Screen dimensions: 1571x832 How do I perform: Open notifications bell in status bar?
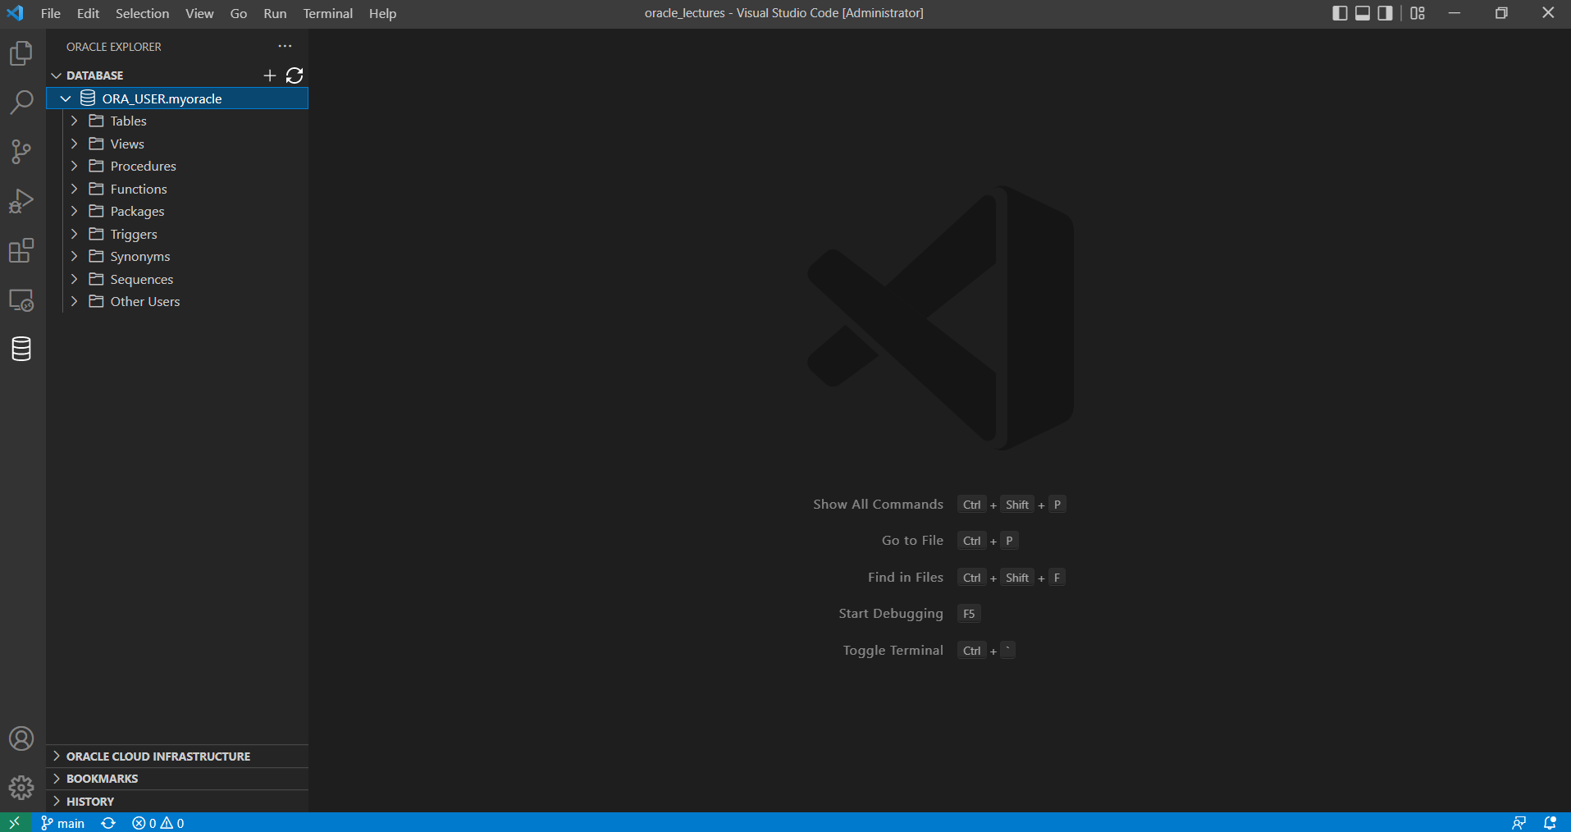(x=1550, y=823)
